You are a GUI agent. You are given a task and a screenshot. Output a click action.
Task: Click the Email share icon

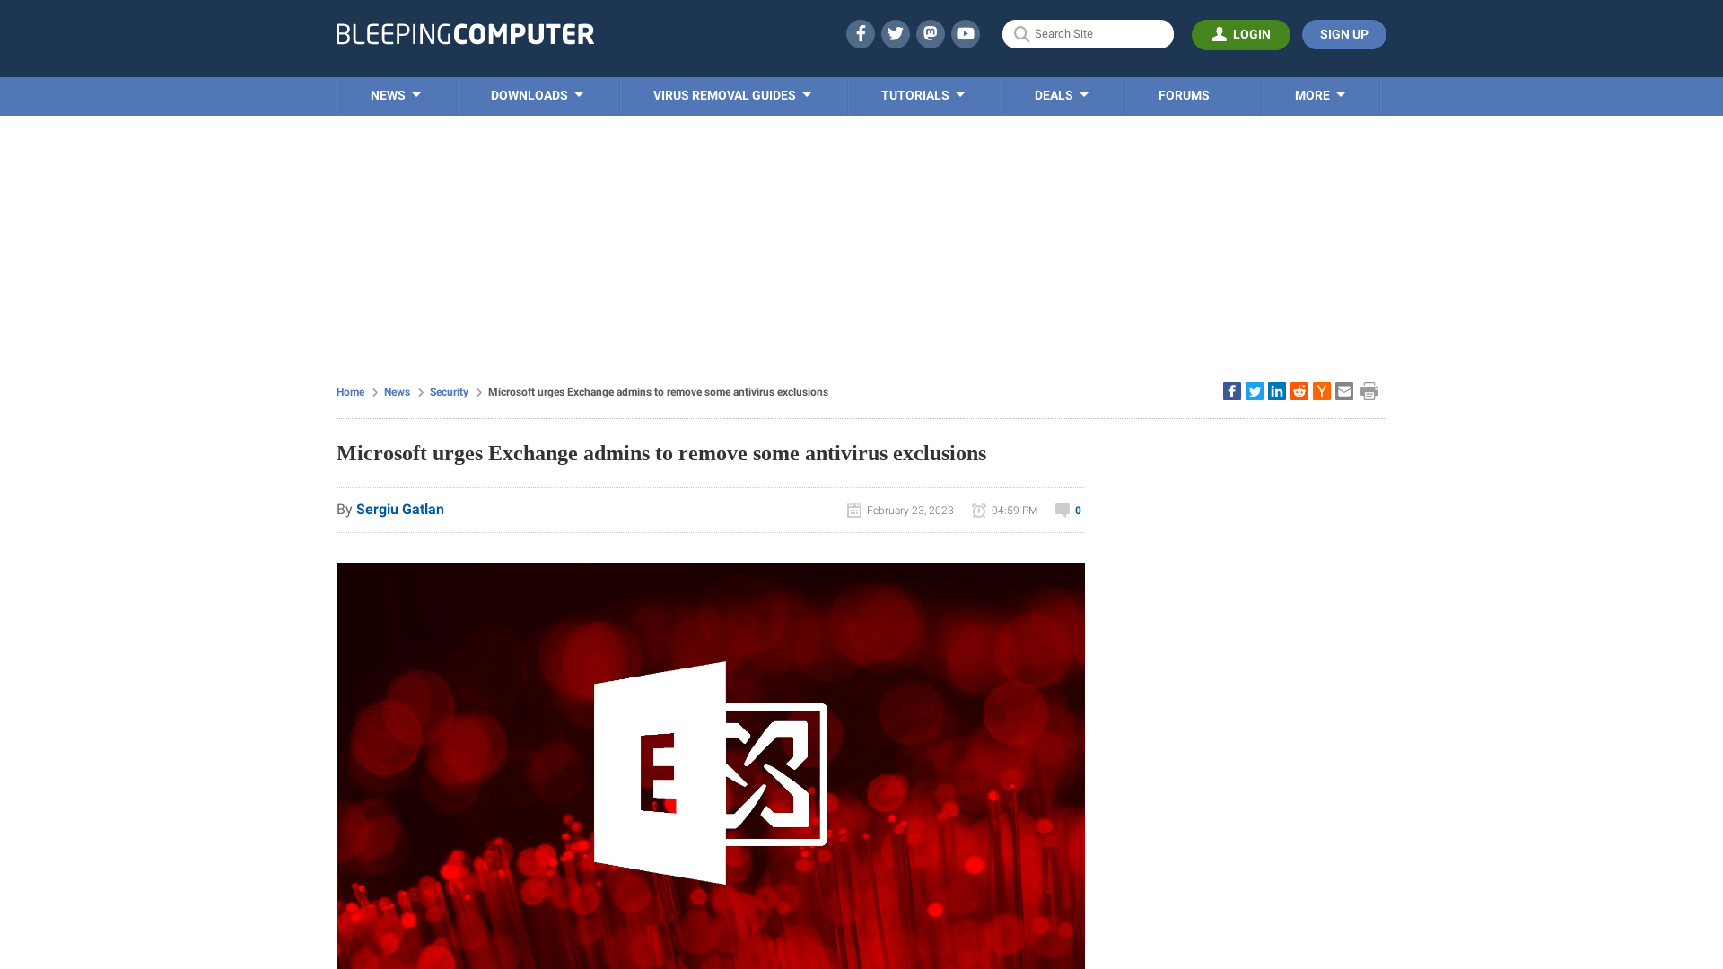click(x=1344, y=390)
